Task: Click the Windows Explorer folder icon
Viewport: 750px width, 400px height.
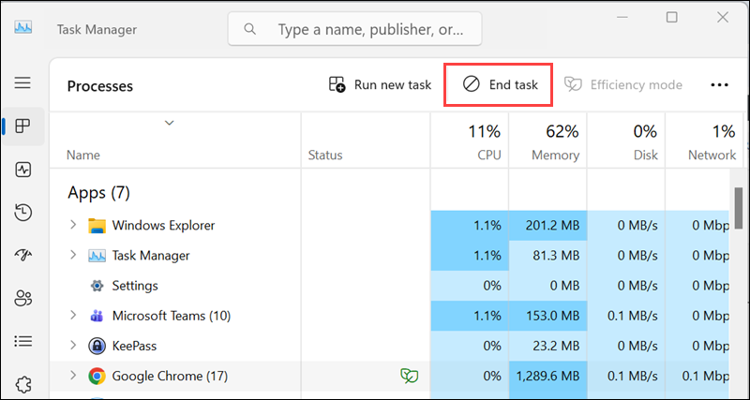Action: click(97, 225)
